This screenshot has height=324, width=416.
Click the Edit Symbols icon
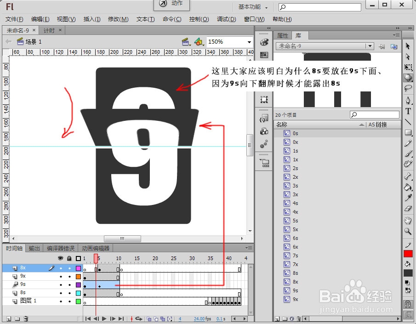point(199,42)
